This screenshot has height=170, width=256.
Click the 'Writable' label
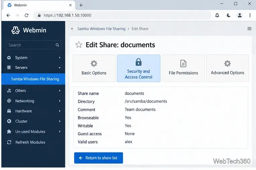pos(85,126)
